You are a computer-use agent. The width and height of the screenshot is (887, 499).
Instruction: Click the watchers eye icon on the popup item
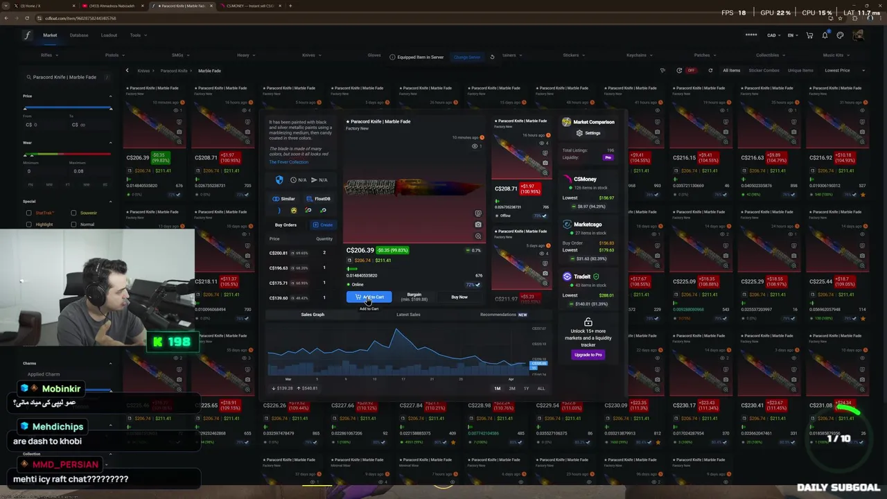(x=475, y=146)
